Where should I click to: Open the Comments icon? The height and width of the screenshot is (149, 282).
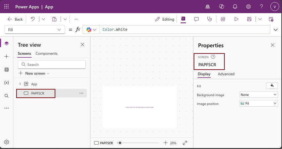pyautogui.click(x=196, y=19)
